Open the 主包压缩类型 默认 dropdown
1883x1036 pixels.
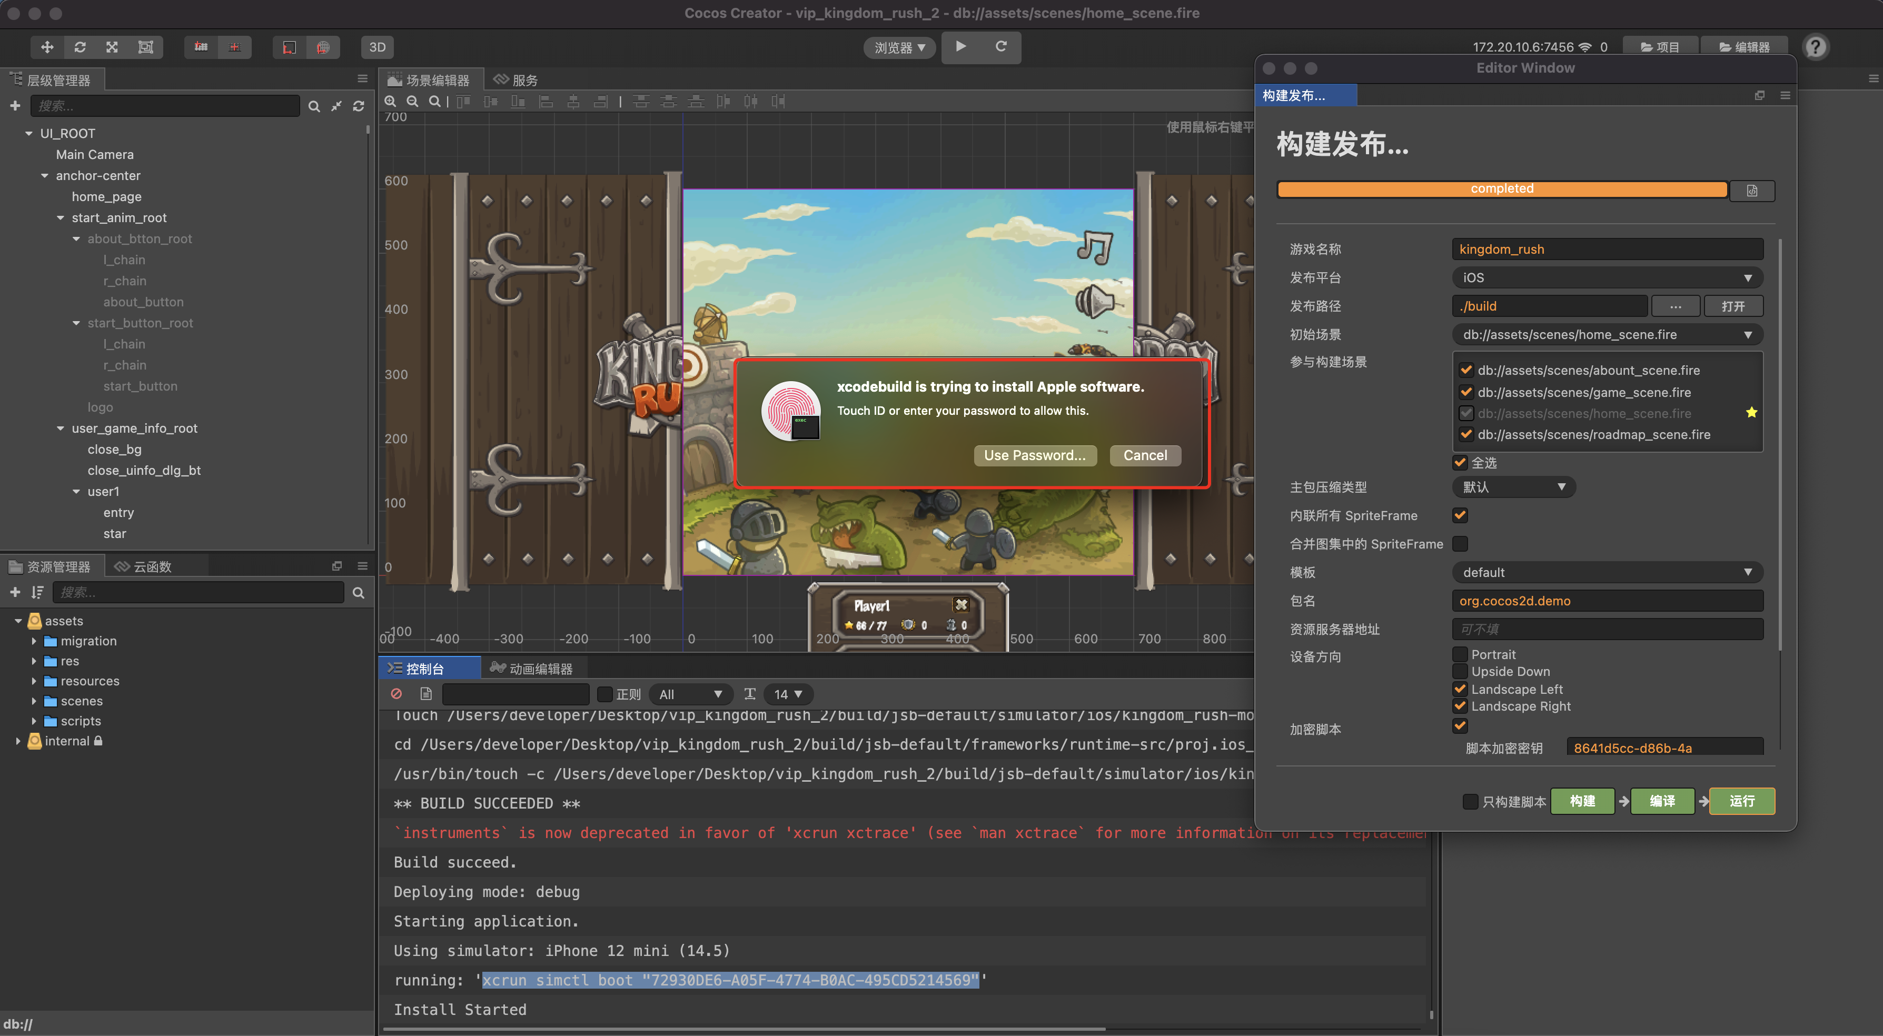coord(1513,486)
